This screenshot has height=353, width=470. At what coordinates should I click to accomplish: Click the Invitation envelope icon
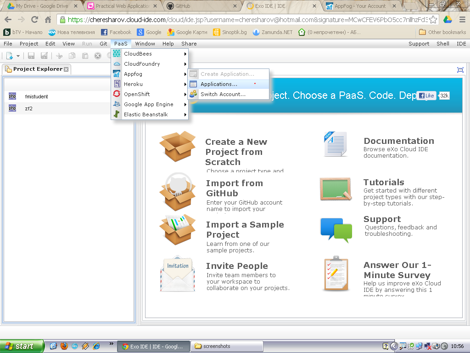click(178, 274)
